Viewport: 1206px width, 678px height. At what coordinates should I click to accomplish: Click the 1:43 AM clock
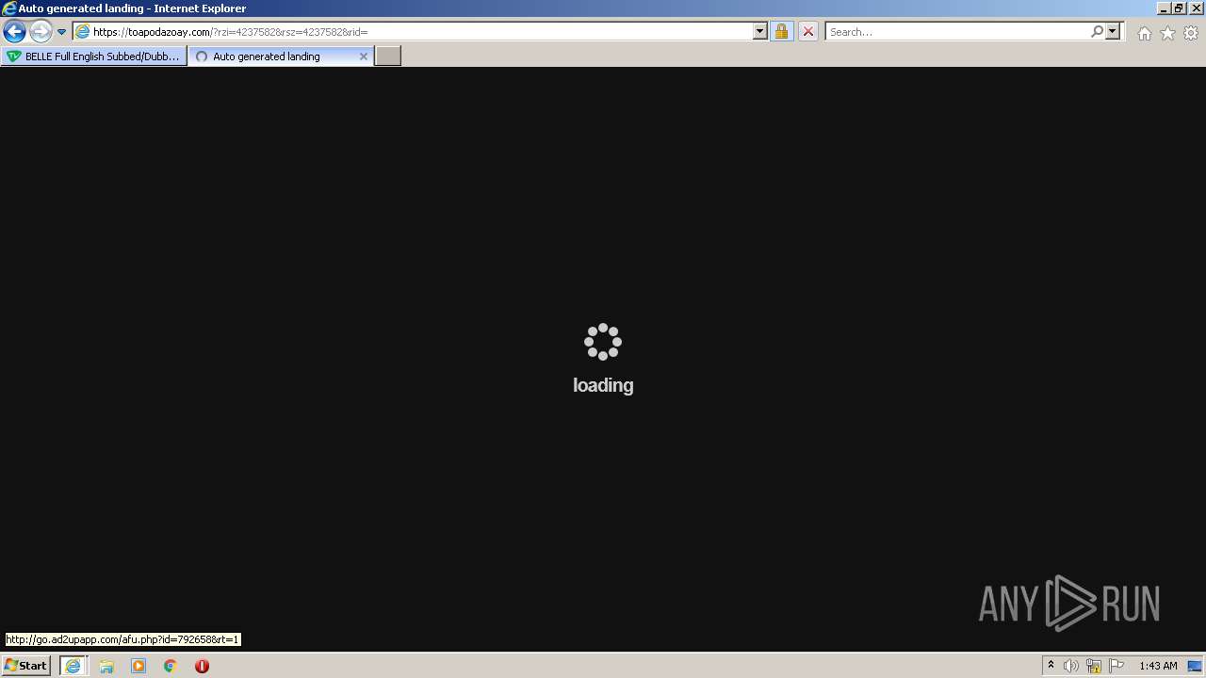[x=1158, y=666]
